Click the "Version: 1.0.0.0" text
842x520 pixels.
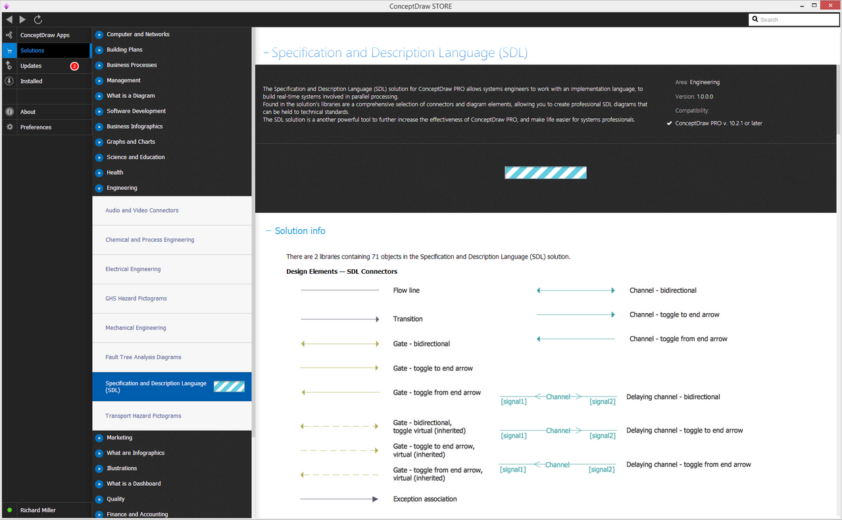(694, 97)
